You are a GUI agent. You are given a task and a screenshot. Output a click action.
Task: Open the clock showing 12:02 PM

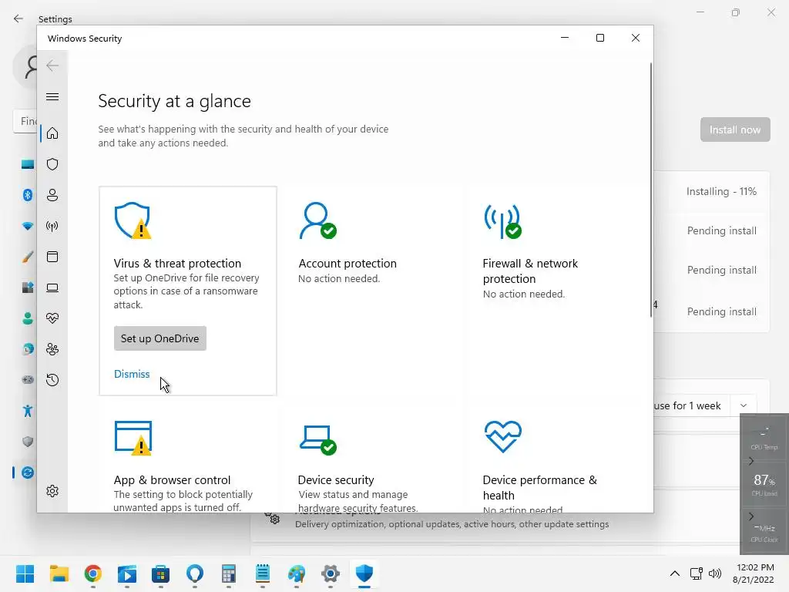tap(754, 573)
